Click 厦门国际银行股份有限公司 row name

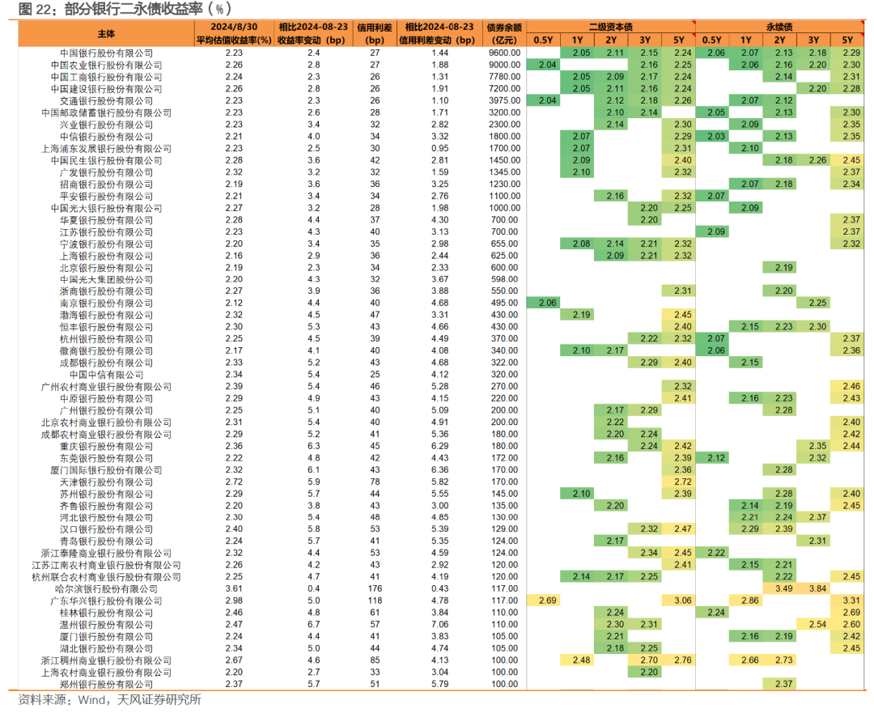tap(106, 470)
